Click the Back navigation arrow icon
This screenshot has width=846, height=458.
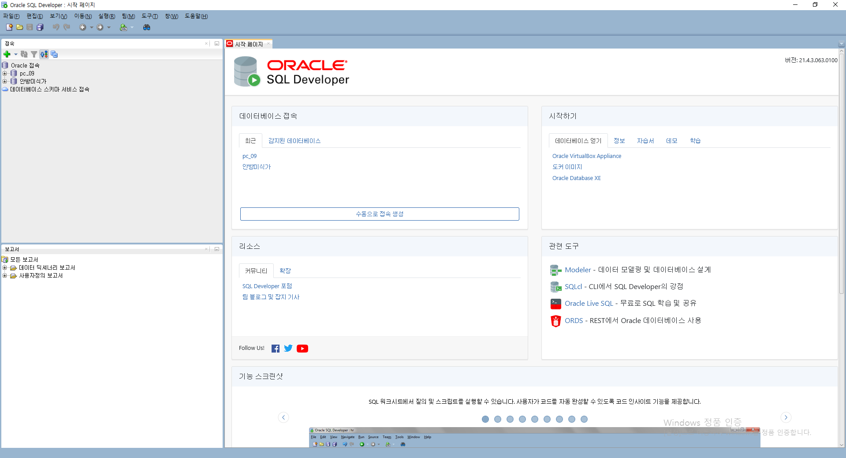coord(82,27)
